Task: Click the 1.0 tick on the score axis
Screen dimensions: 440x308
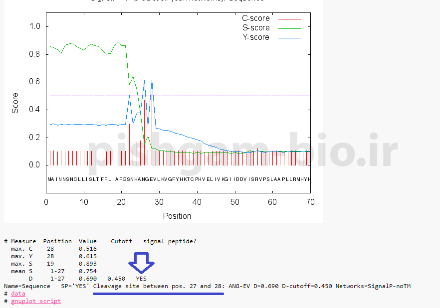Action: click(x=35, y=26)
